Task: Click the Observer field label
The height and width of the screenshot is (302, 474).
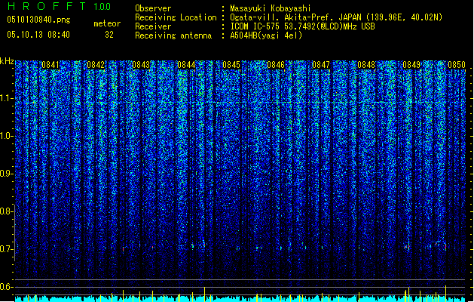Action: (x=153, y=8)
